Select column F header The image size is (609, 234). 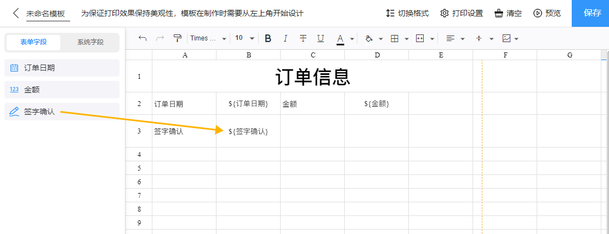505,55
